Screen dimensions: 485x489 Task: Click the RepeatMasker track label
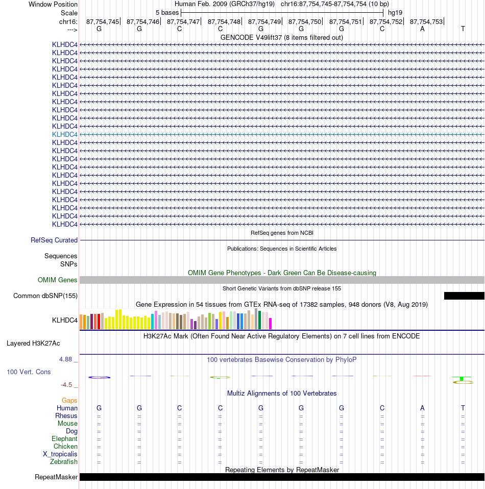pyautogui.click(x=56, y=477)
